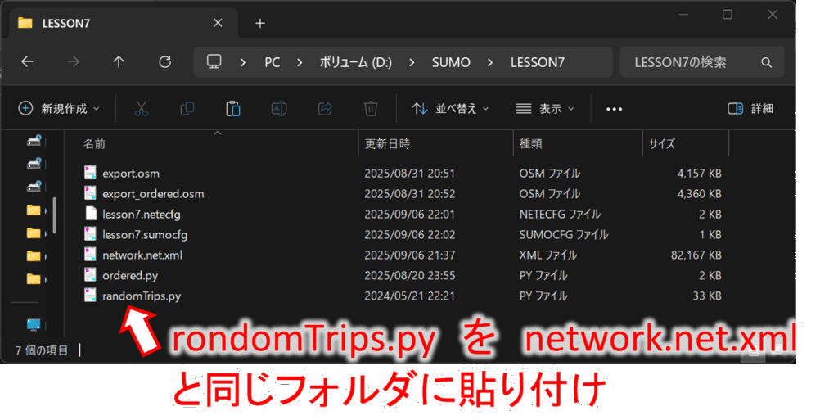Image resolution: width=838 pixels, height=420 pixels.
Task: Click the 2024/05/21 22:21 date cell
Action: pos(409,296)
